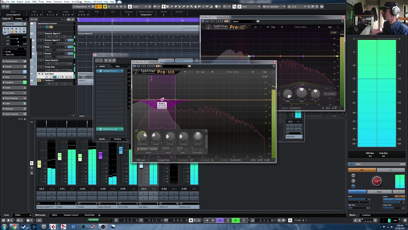Open the File menu
This screenshot has height=230, width=408.
click(x=8, y=2)
